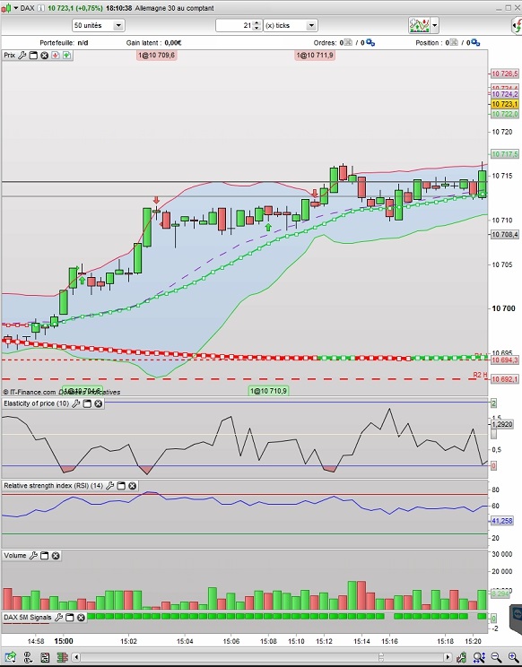This screenshot has width=522, height=667.
Task: Click the partially visible icon at toolbar right edge
Action: 517,25
